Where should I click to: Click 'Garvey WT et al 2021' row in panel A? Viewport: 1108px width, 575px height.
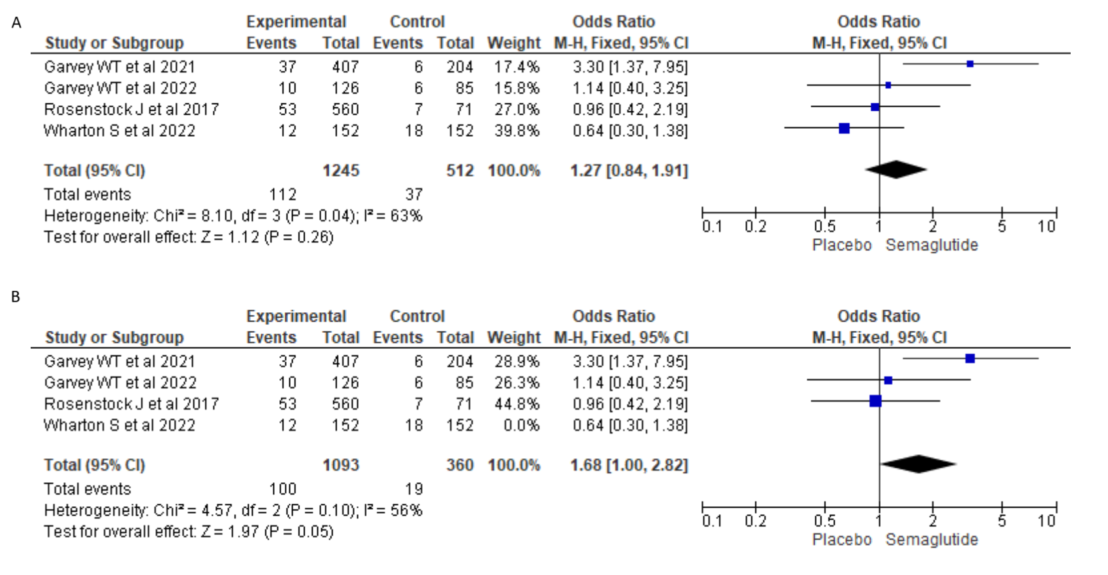119,67
